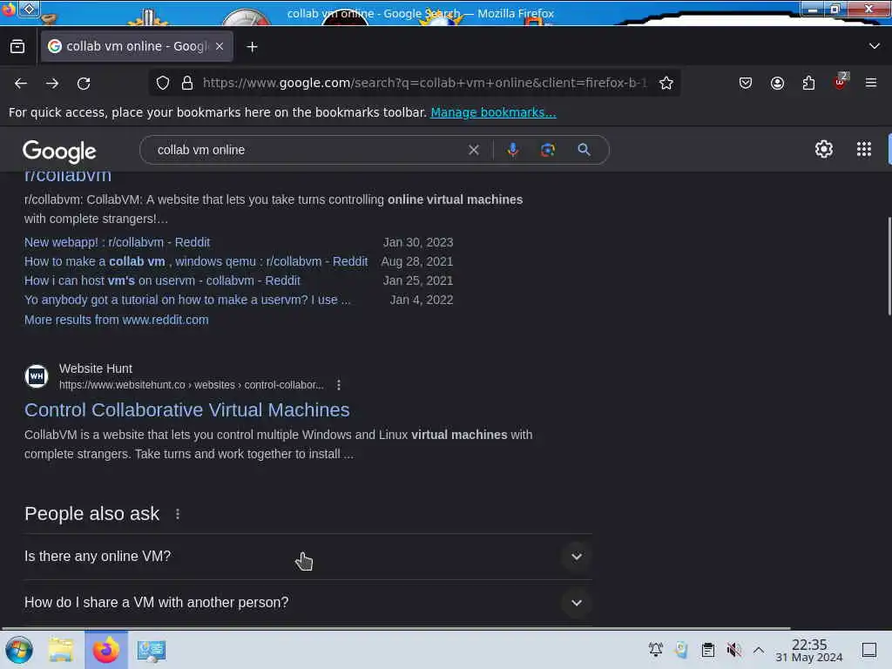
Task: Click the Google logo
Action: pos(59,151)
